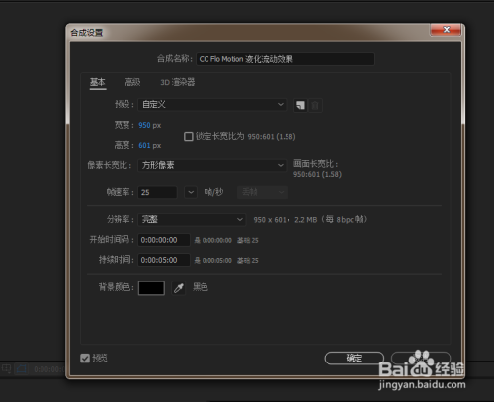This screenshot has height=402, width=494.
Task: Enable lock aspect ratio 950:601 checkbox
Action: 188,136
